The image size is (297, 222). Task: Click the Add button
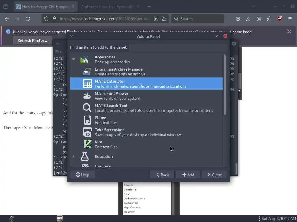point(188,175)
